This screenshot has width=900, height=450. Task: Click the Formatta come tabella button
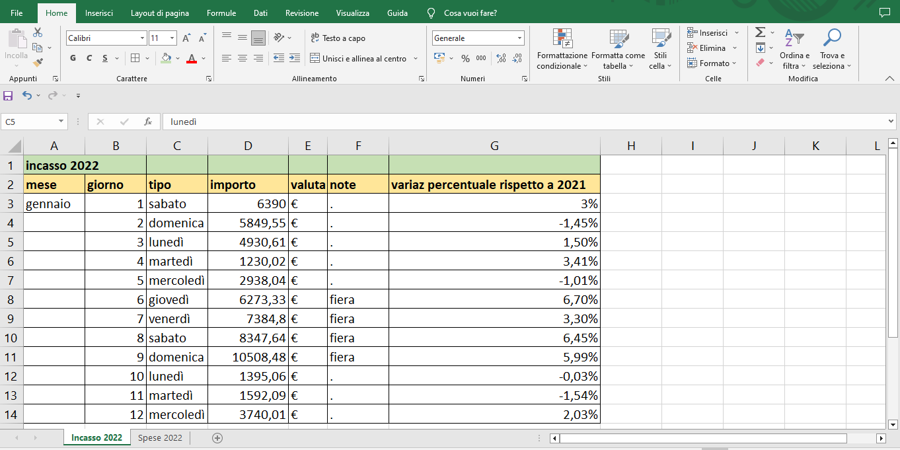click(x=618, y=48)
